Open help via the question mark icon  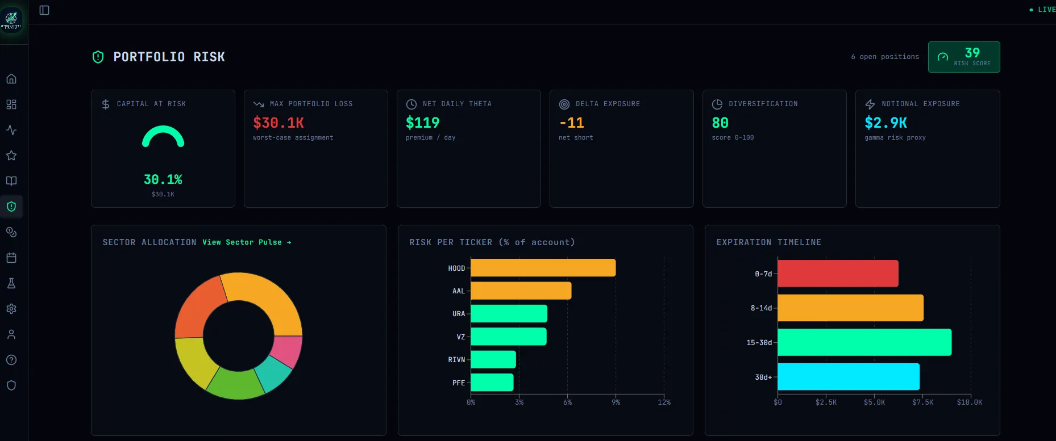[11, 360]
